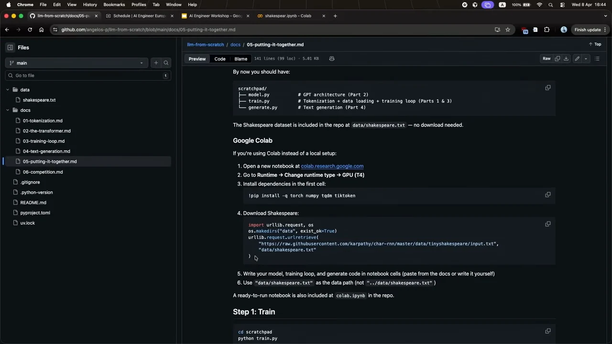The width and height of the screenshot is (612, 344).
Task: Open 04-text-generation.md in the file tree
Action: [46, 151]
